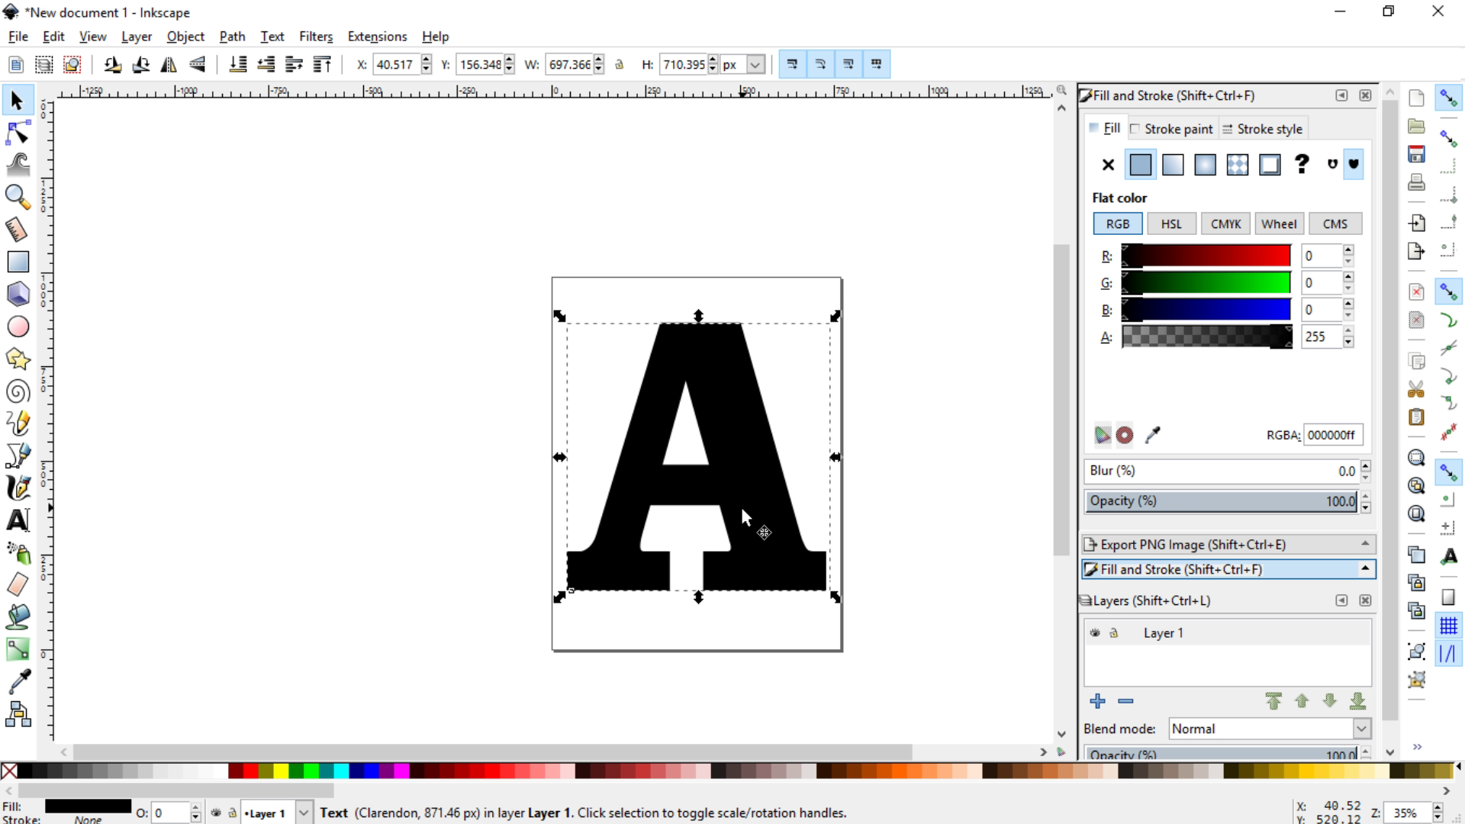Click the scissors Cut icon
1465x824 pixels.
1416,389
